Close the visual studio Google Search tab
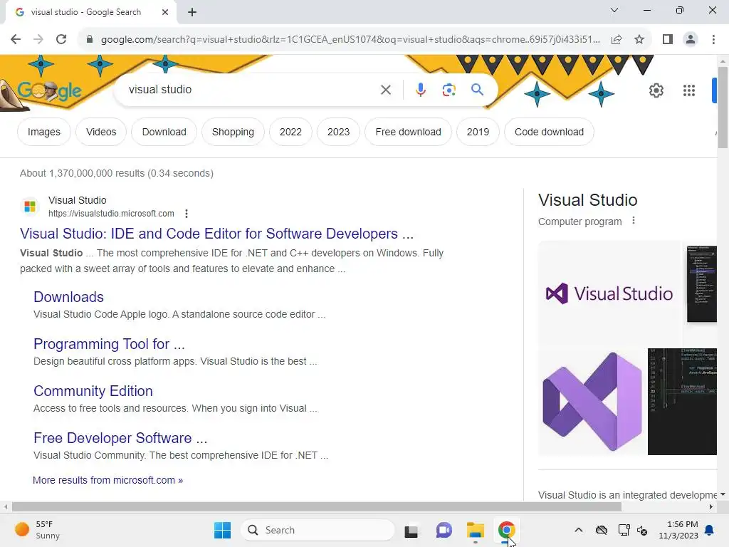 pyautogui.click(x=165, y=12)
